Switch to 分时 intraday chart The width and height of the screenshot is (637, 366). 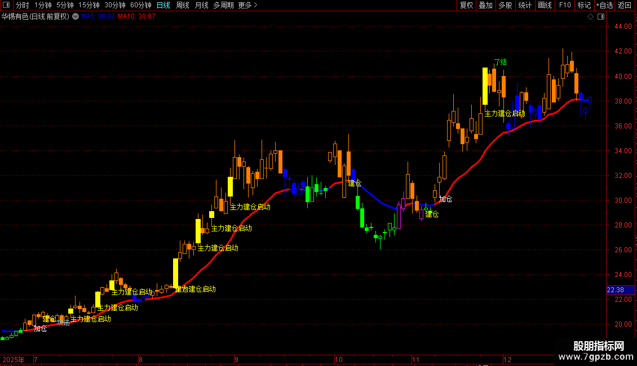[x=23, y=5]
